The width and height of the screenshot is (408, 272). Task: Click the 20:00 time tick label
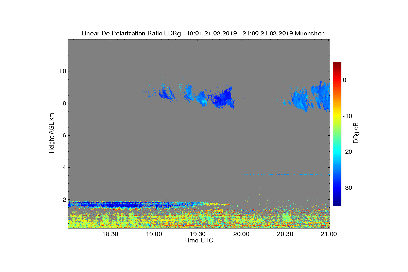coord(241,234)
